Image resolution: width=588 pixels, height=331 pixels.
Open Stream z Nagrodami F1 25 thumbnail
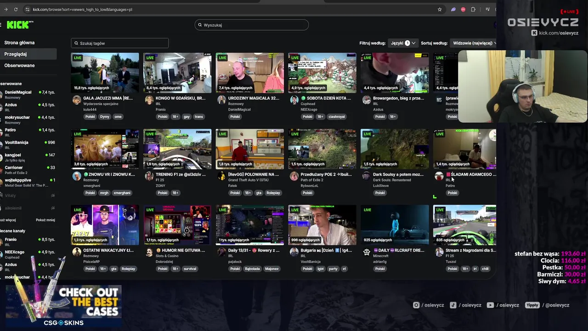464,225
